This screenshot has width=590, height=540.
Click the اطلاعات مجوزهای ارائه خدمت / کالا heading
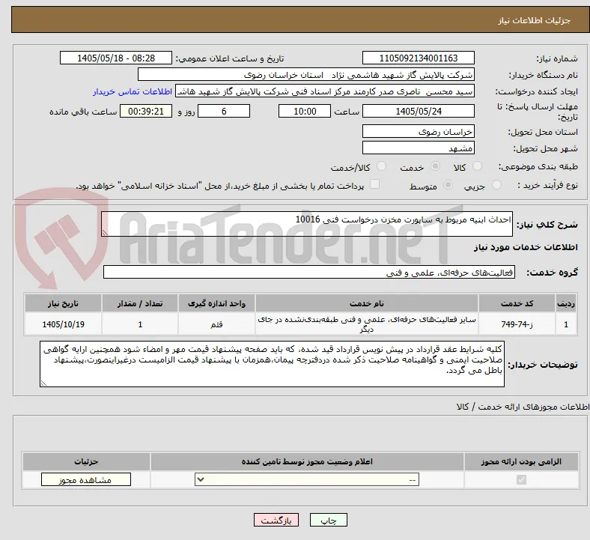pos(523,407)
